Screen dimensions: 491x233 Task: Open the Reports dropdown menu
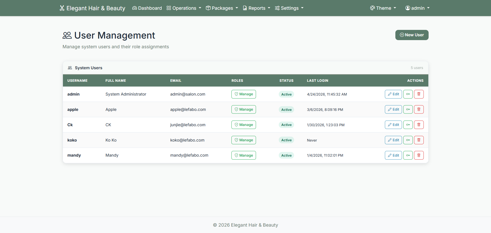click(x=256, y=8)
